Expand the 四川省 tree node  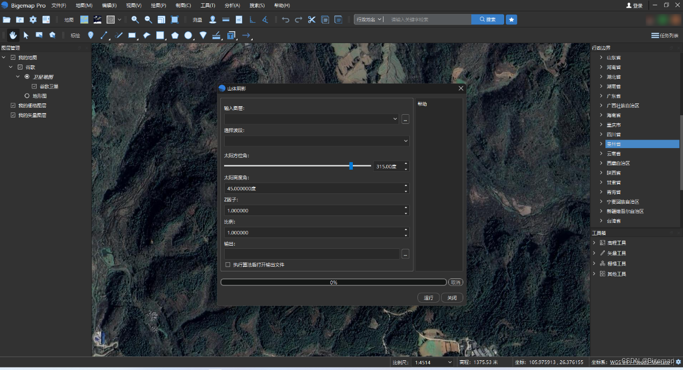point(601,134)
